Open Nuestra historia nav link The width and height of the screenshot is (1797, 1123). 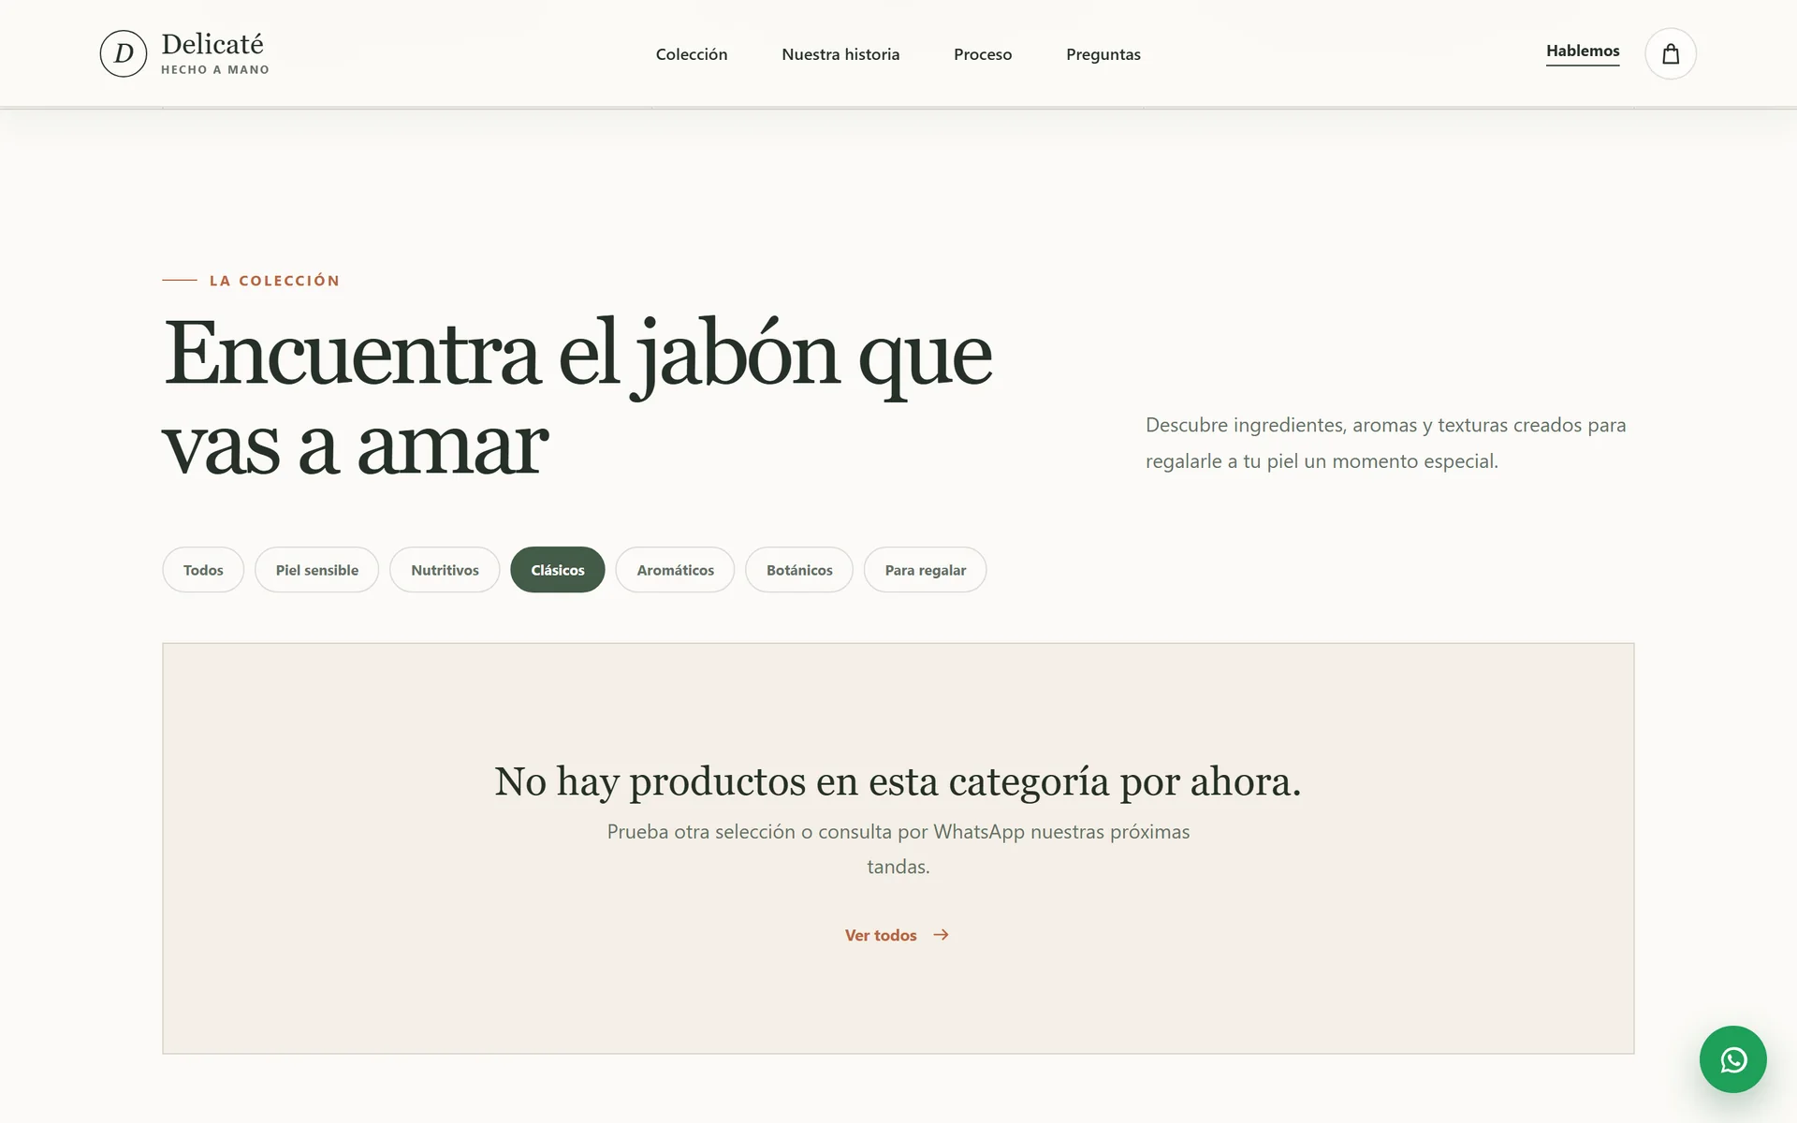point(840,54)
